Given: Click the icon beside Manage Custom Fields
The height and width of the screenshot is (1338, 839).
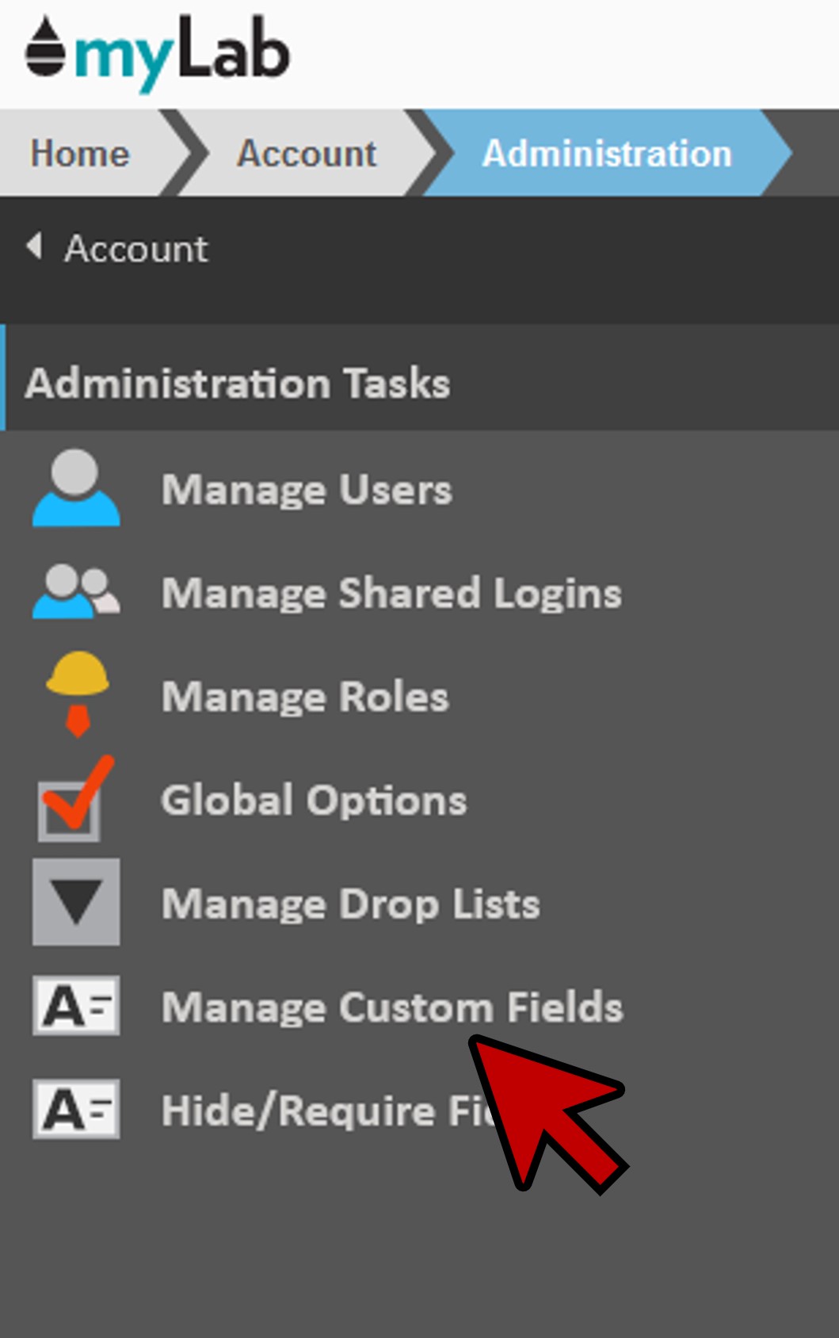Looking at the screenshot, I should (x=76, y=1006).
